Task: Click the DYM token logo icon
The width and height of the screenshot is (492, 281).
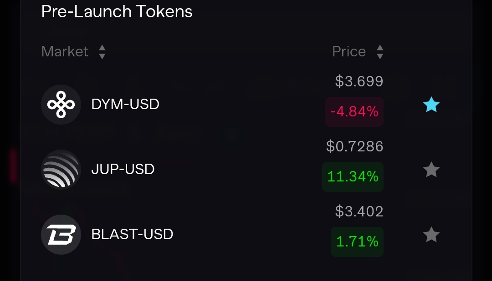Action: (61, 105)
